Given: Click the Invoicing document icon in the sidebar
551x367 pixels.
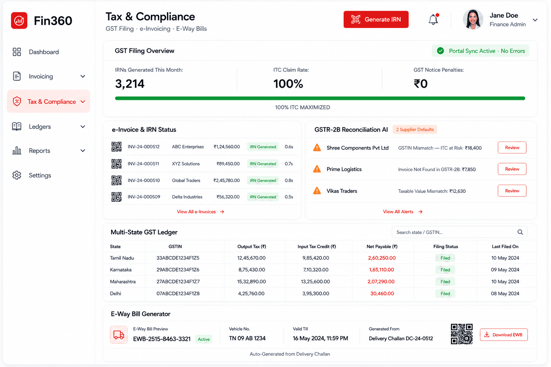Looking at the screenshot, I should [x=17, y=76].
